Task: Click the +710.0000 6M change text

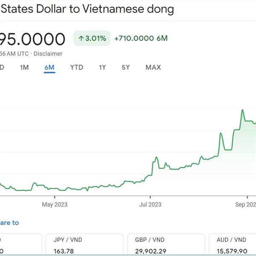Action: click(141, 38)
